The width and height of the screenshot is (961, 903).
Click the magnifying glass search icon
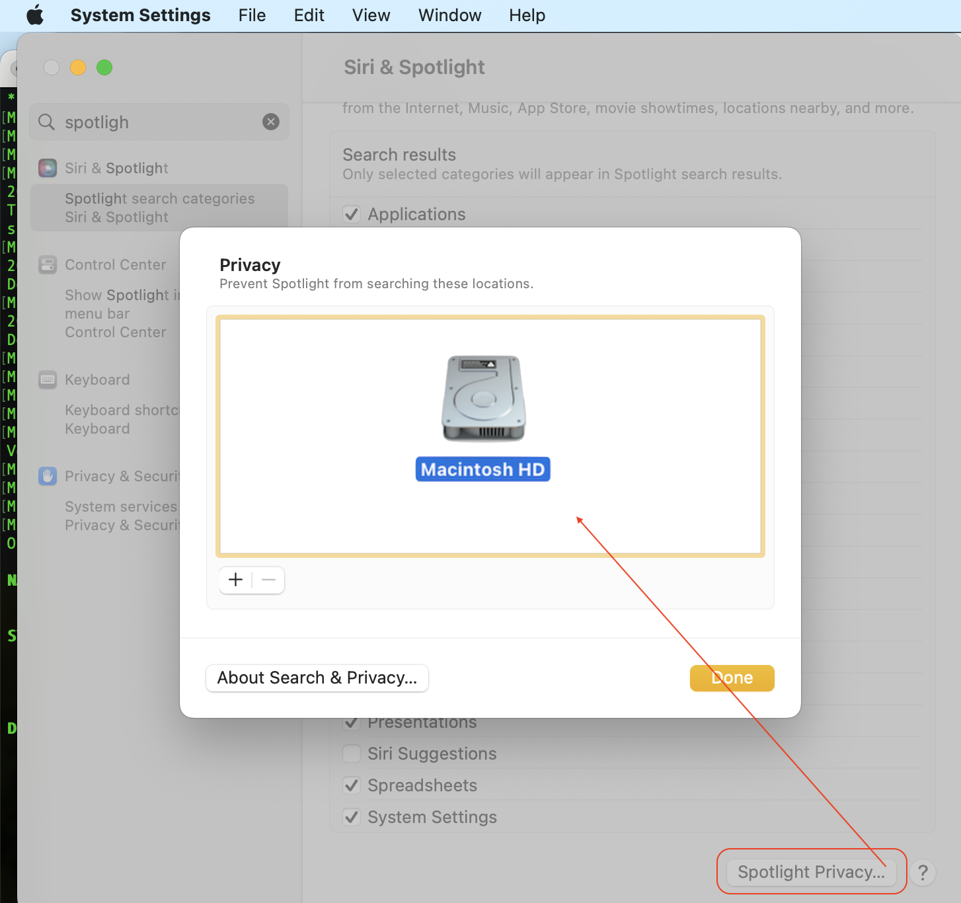[x=46, y=122]
